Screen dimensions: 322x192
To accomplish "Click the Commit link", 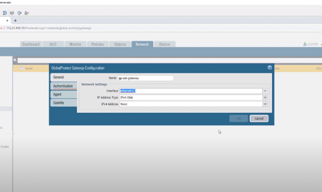I will [x=310, y=44].
